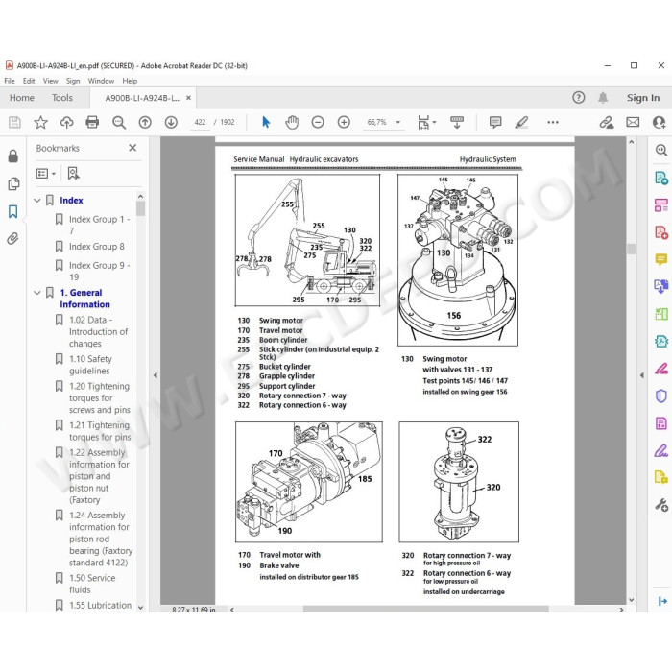This screenshot has width=672, height=672.
Task: Activate the Hand pan tool
Action: point(292,123)
